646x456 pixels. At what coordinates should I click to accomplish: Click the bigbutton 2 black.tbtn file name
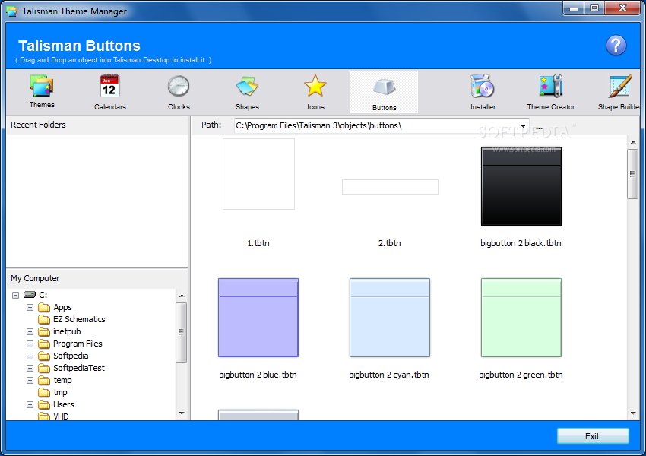(521, 243)
